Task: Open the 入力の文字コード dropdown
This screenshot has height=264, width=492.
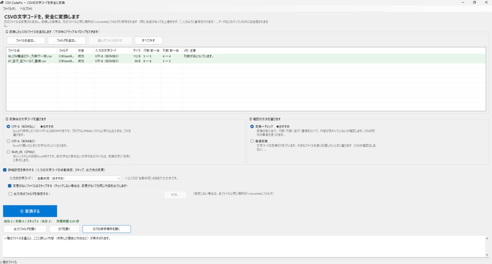Action: pyautogui.click(x=78, y=178)
